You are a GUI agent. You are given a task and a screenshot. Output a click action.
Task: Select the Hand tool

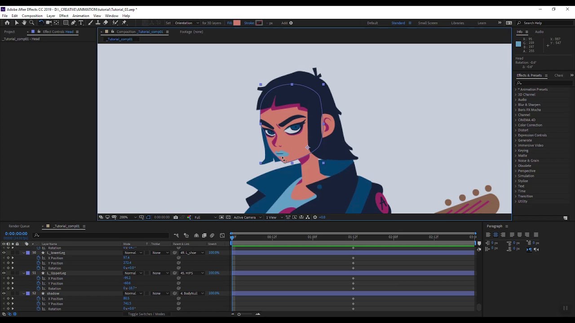(24, 22)
